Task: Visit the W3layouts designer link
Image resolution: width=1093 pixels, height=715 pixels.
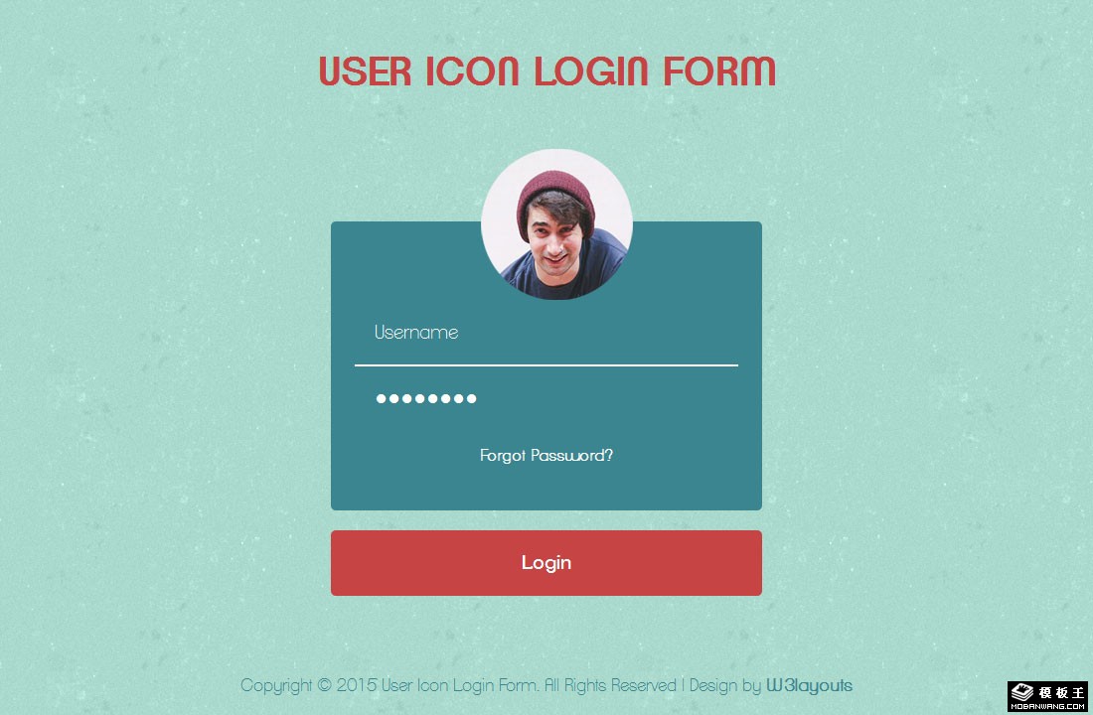Action: [x=809, y=686]
